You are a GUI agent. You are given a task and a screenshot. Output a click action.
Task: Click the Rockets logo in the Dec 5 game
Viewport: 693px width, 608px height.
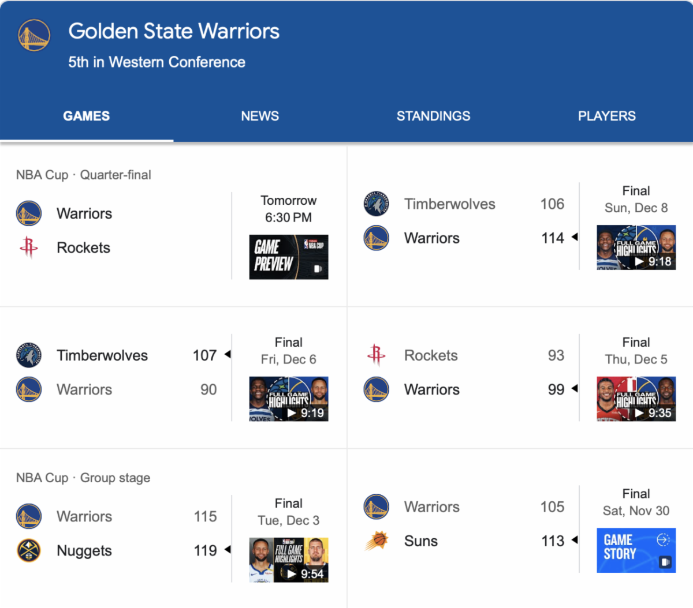[x=377, y=355]
